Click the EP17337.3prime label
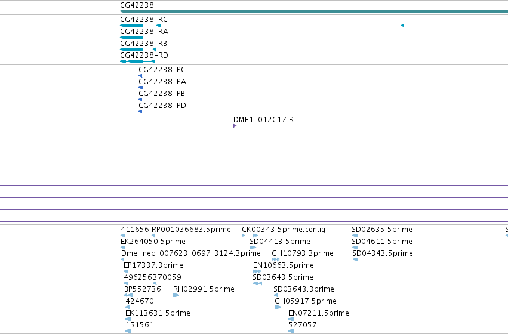The image size is (508, 334). tap(153, 265)
